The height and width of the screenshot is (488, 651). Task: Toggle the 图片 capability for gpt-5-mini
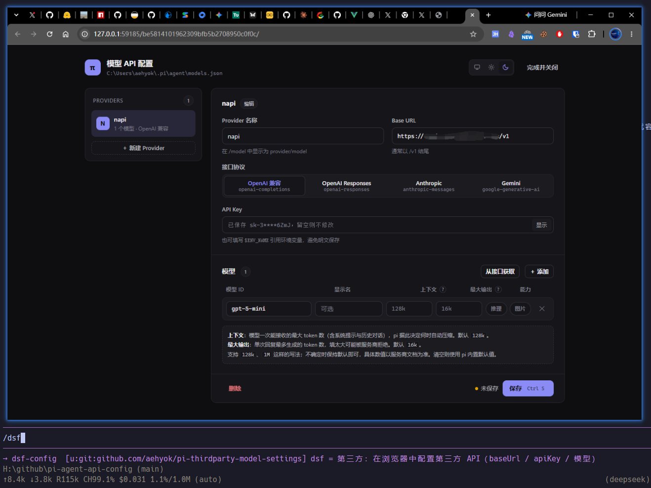520,309
